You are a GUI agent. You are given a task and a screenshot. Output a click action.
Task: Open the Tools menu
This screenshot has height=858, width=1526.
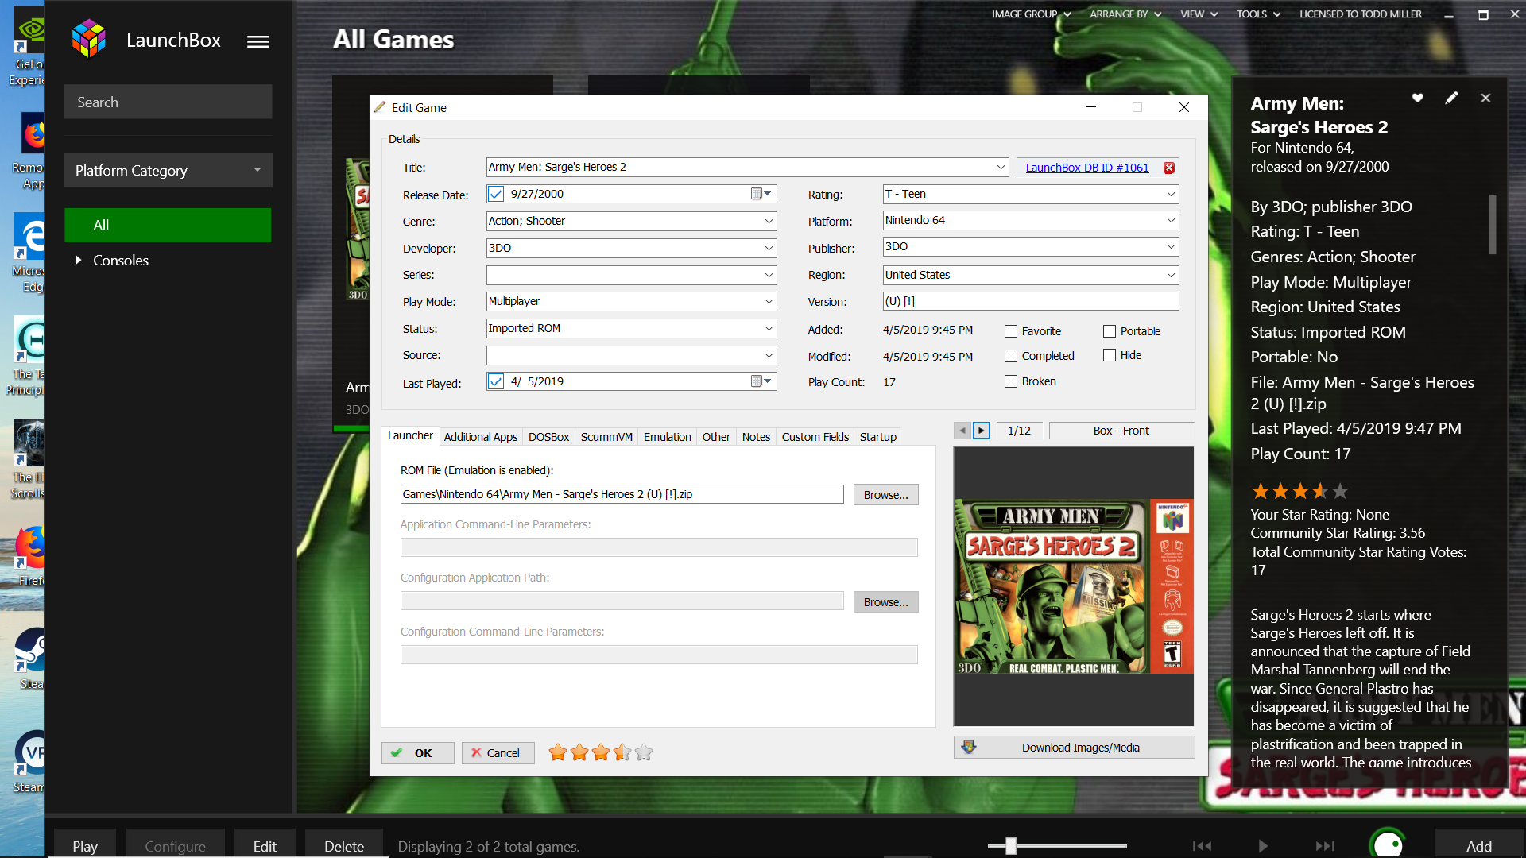coord(1258,14)
